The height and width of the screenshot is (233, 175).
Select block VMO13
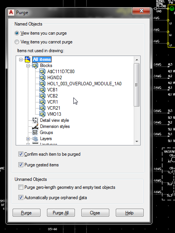[54, 114]
